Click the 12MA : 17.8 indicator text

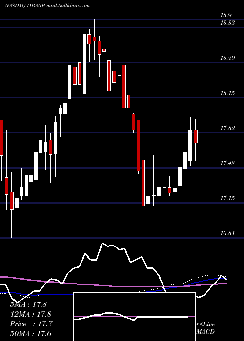(30, 314)
